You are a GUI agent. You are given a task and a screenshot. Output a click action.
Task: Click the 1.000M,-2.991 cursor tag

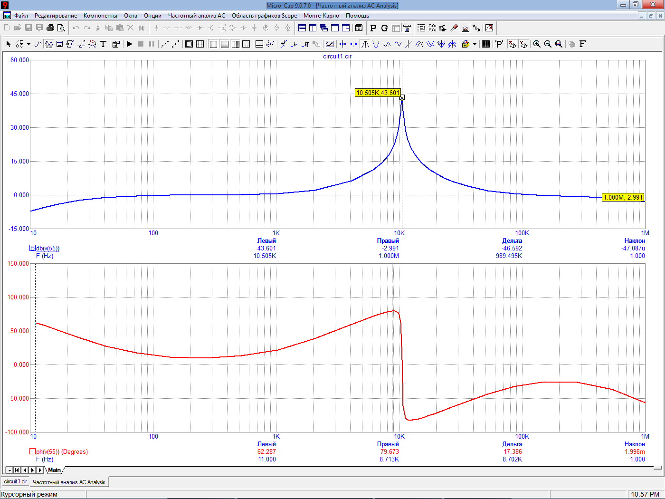pyautogui.click(x=623, y=197)
